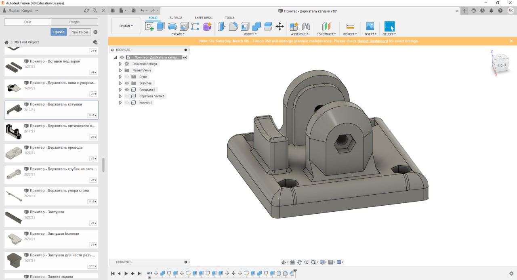Undo the last action
This screenshot has width=517, height=280.
[x=142, y=11]
